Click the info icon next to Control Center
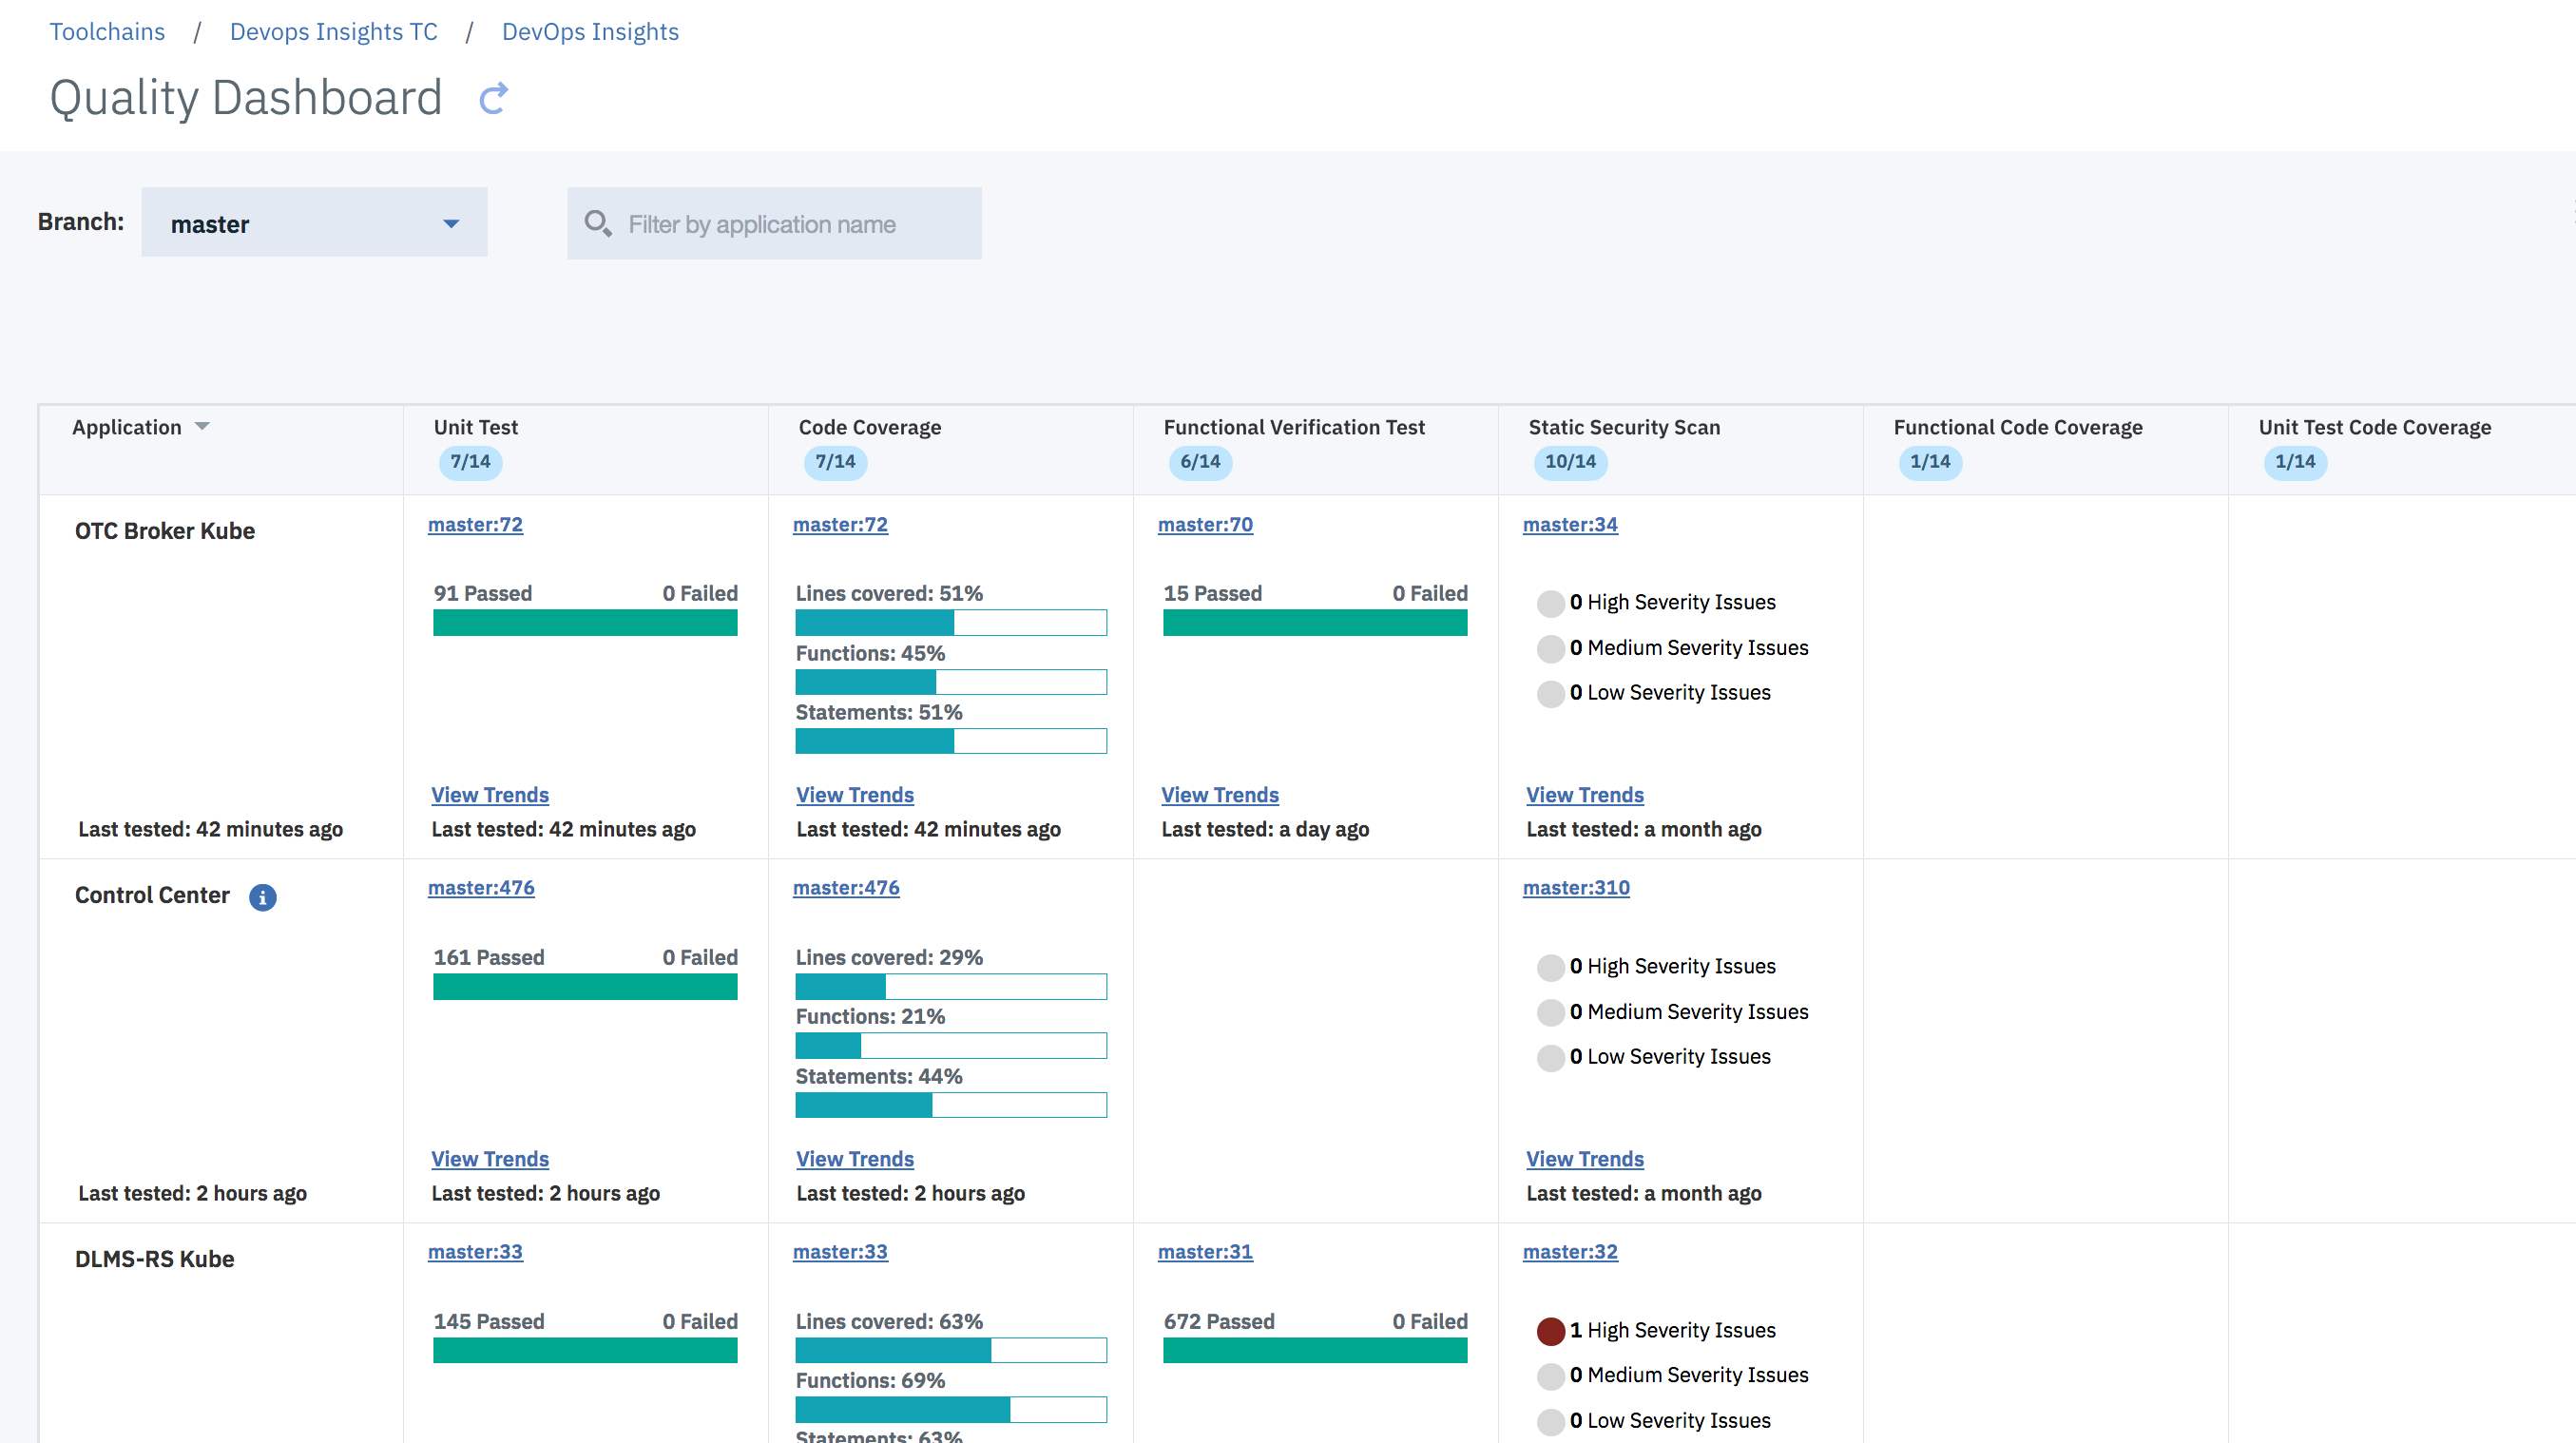 [x=262, y=897]
